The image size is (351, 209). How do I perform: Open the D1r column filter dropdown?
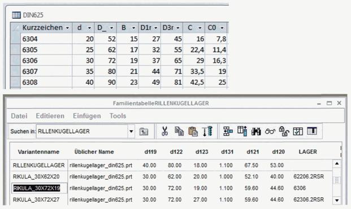pos(156,28)
